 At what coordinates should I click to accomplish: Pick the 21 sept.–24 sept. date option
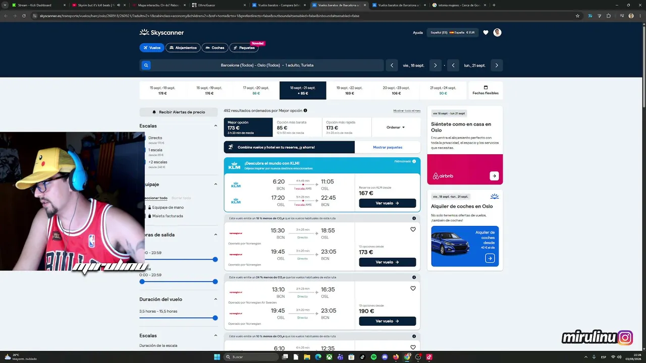(x=443, y=90)
